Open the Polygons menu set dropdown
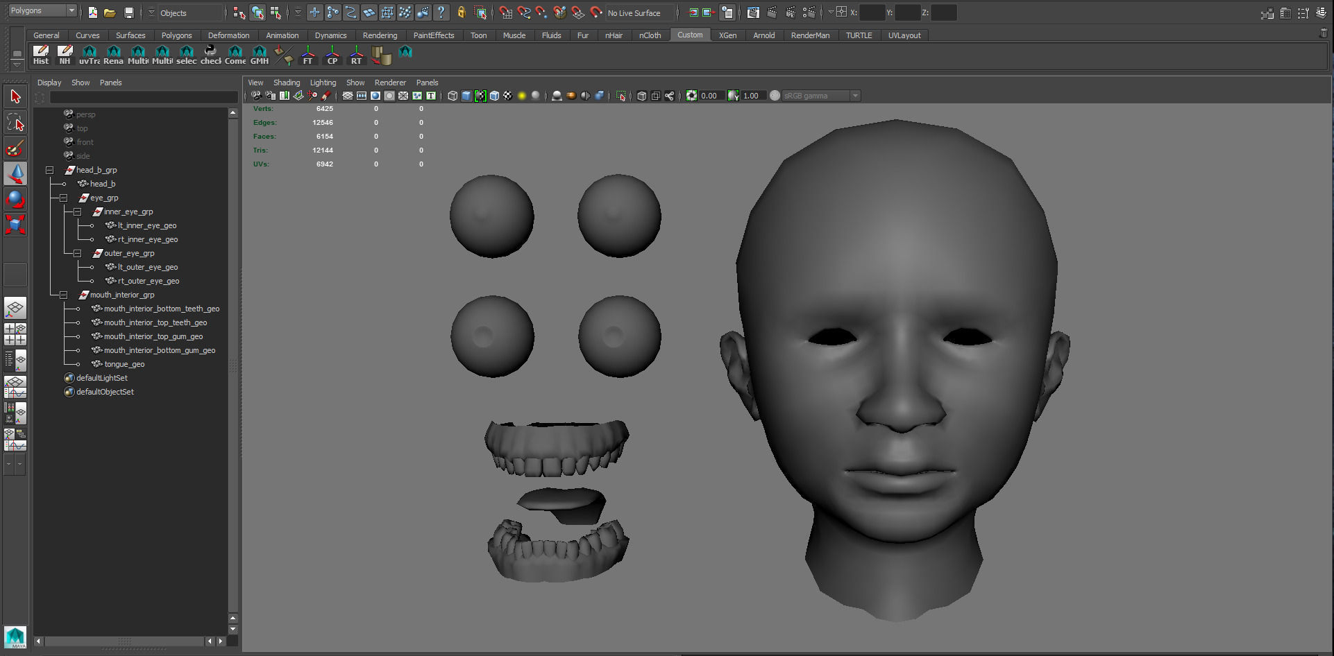Viewport: 1334px width, 656px height. point(42,10)
